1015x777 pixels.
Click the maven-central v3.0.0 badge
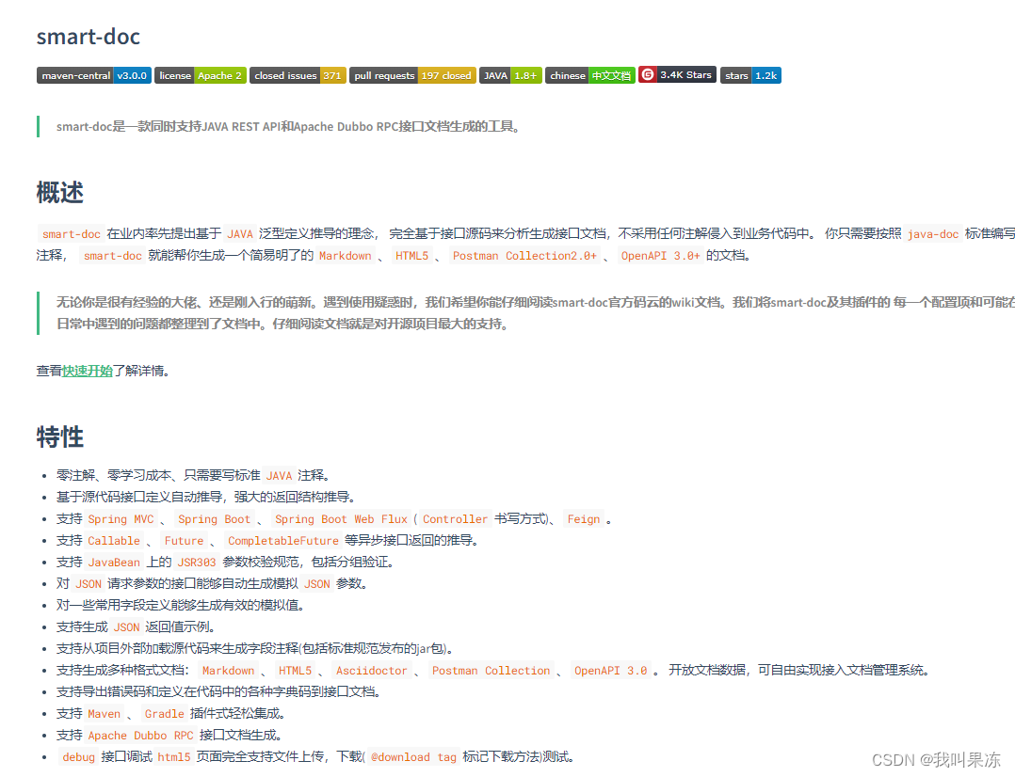coord(94,75)
